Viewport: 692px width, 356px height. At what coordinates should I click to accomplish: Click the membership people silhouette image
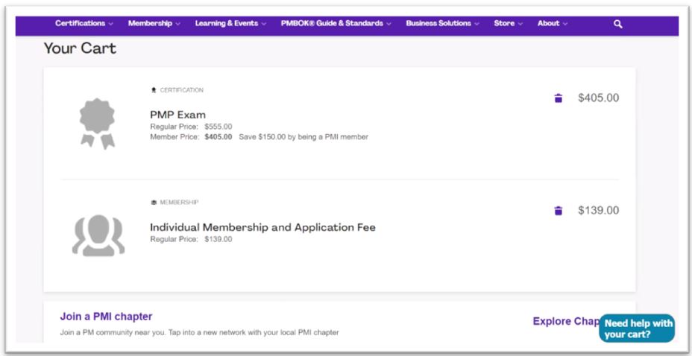(98, 235)
